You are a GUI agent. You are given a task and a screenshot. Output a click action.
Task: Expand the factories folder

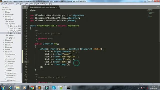pos(5,21)
